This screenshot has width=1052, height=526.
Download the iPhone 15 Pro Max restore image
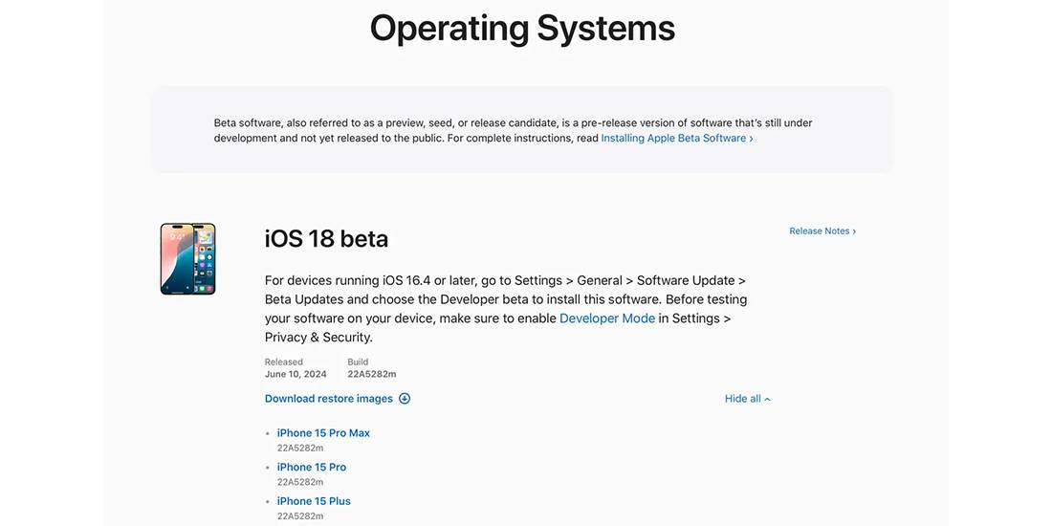323,432
